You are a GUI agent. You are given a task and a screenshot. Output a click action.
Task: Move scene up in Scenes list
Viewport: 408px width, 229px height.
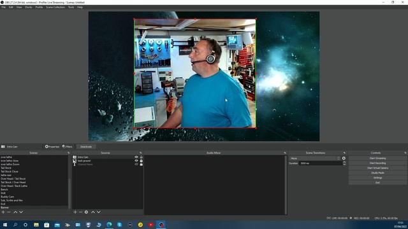click(15, 212)
